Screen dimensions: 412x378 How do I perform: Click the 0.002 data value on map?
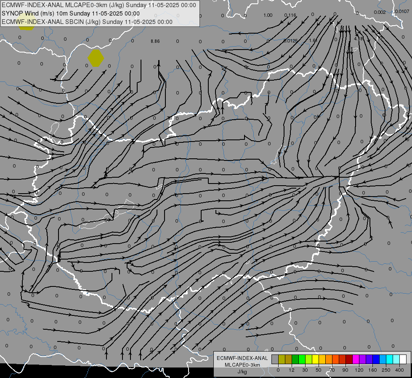click(x=380, y=12)
